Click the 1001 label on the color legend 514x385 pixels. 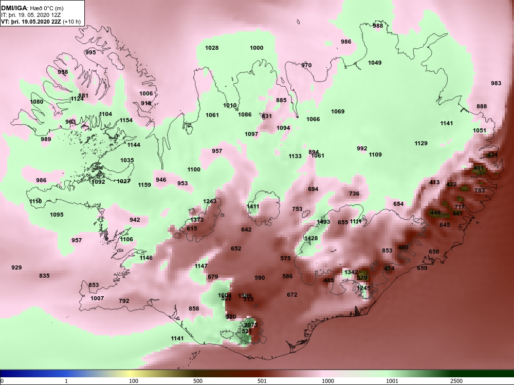click(392, 381)
